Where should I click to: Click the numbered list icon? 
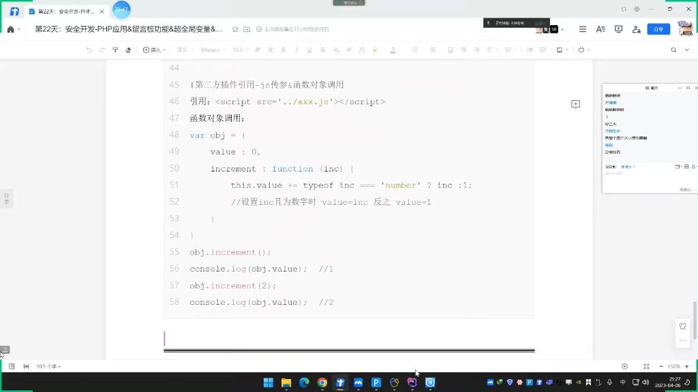(433, 50)
